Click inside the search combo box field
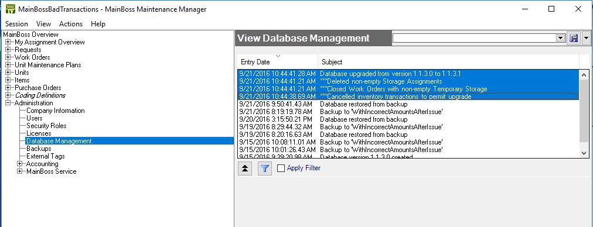The image size is (593, 227). click(x=474, y=38)
